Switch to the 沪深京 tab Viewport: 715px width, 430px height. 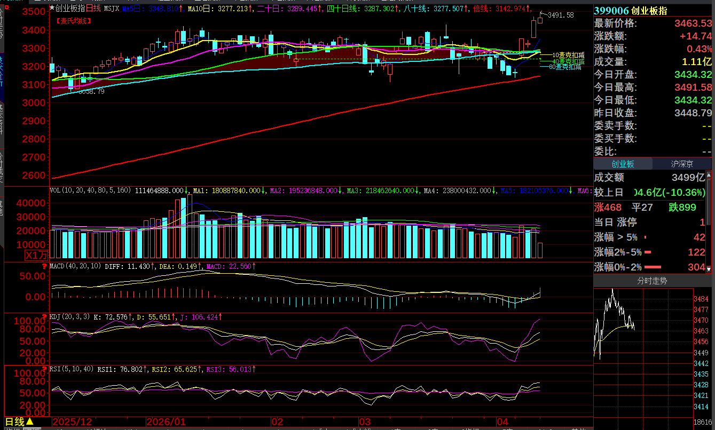click(682, 164)
